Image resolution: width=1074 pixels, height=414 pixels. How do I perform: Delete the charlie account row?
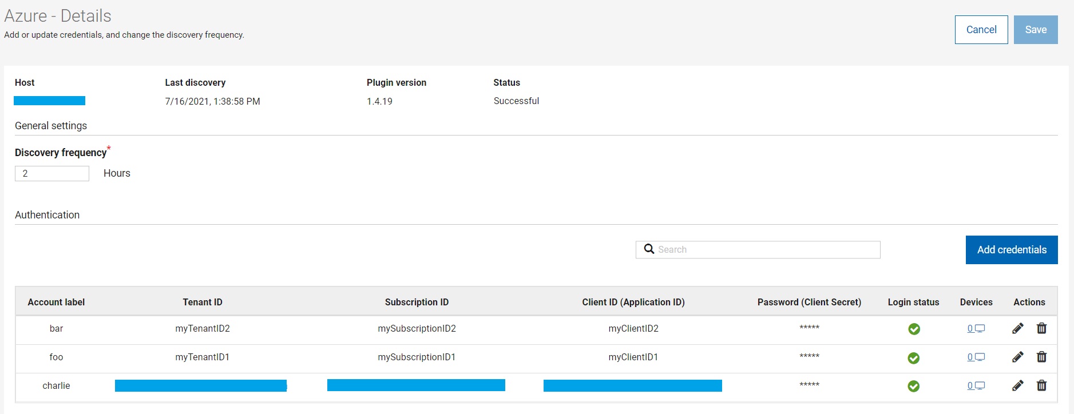[1041, 386]
